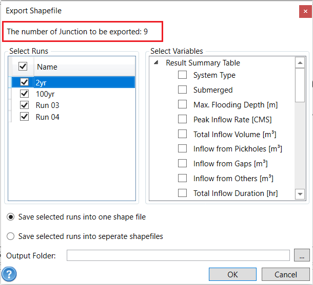This screenshot has width=313, height=285.
Task: Close the Export Shapefile dialog
Action: point(303,11)
